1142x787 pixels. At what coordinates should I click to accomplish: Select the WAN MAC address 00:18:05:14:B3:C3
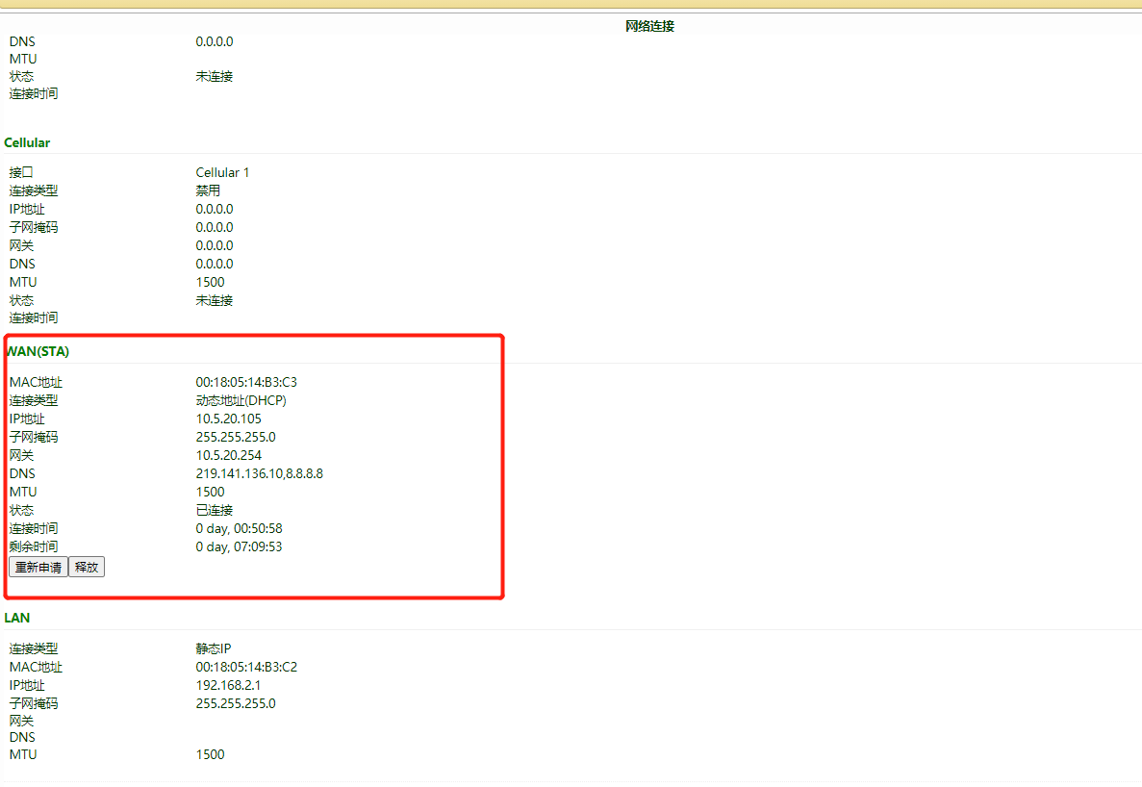click(245, 381)
